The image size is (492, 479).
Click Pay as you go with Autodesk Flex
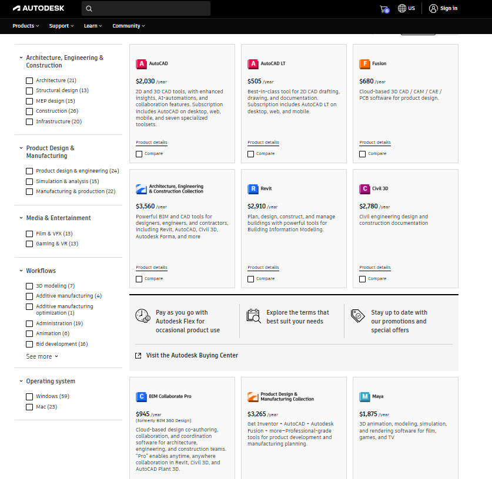click(x=188, y=322)
